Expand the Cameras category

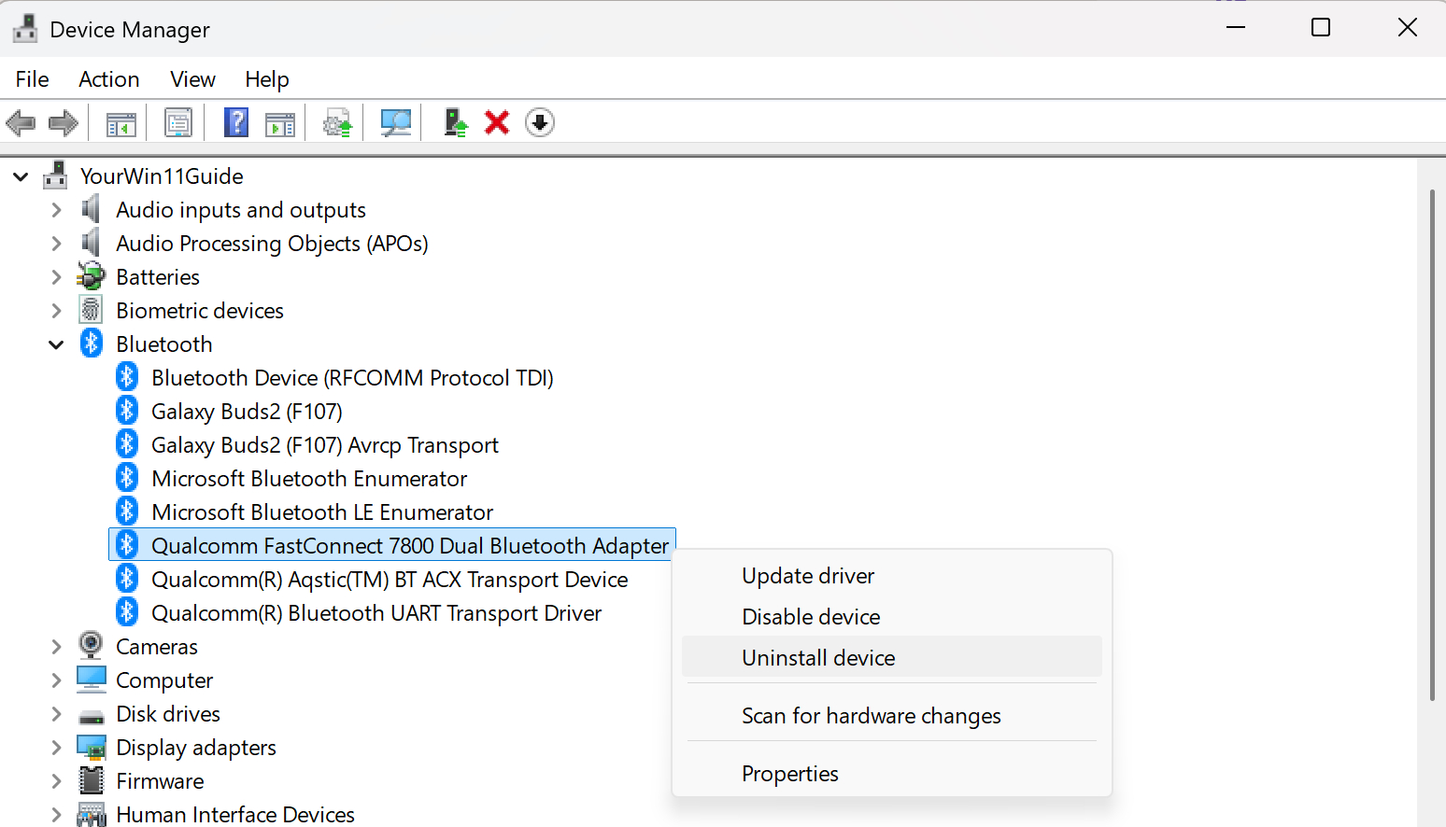coord(56,646)
